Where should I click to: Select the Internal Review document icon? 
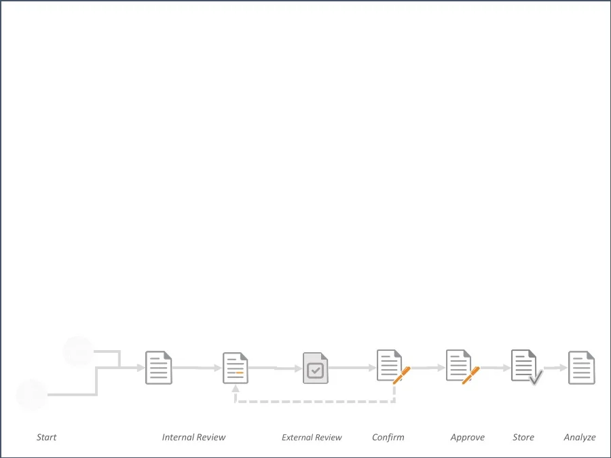click(158, 366)
